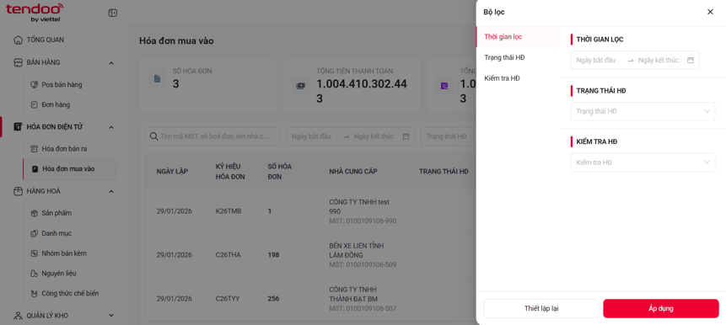Click the Tổng tiền thanh toán money icon

(300, 86)
